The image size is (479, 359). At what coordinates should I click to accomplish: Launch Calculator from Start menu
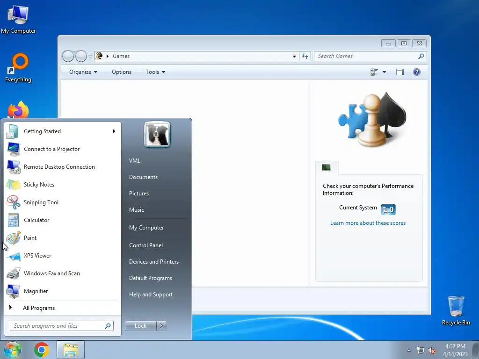63,220
